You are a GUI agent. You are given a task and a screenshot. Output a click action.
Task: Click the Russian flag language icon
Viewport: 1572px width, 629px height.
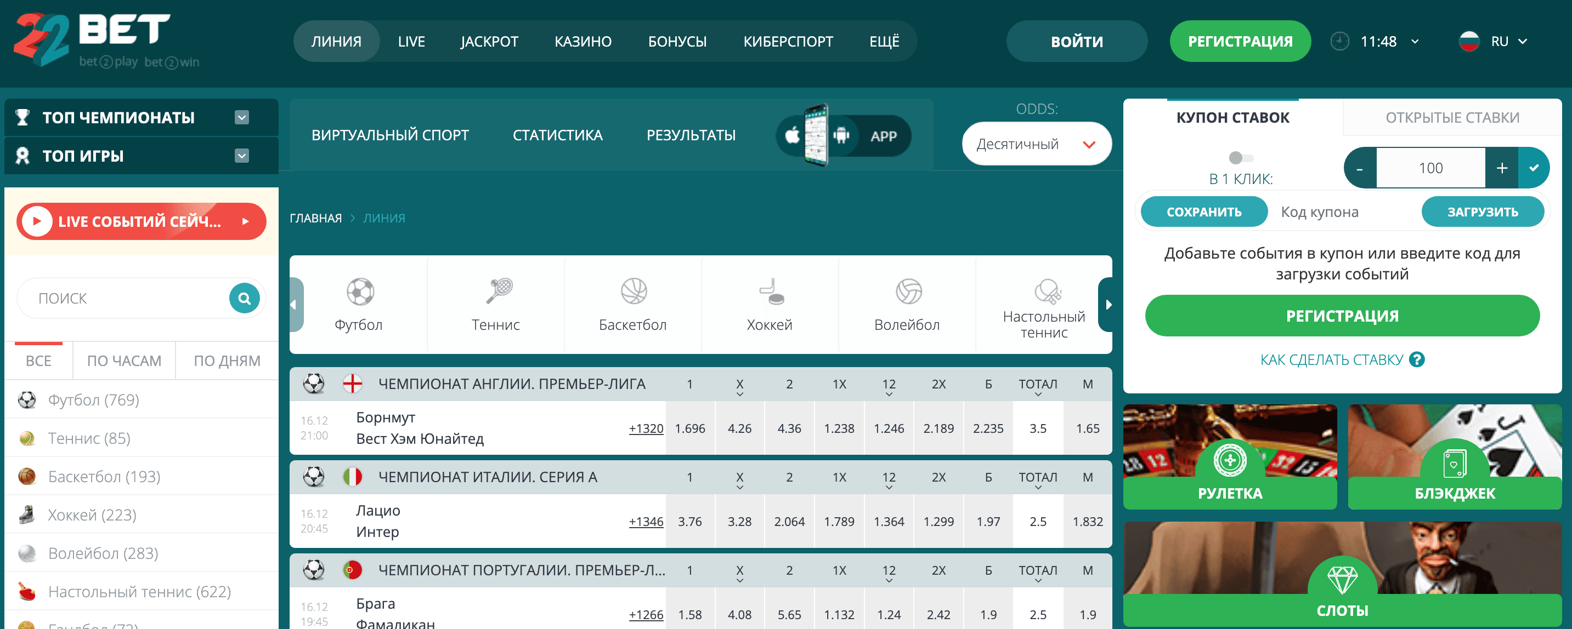[x=1469, y=42]
